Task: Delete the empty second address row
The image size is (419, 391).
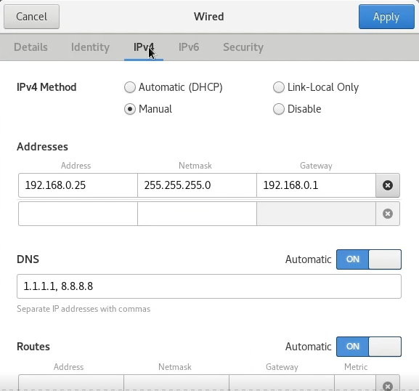Action: (x=388, y=214)
